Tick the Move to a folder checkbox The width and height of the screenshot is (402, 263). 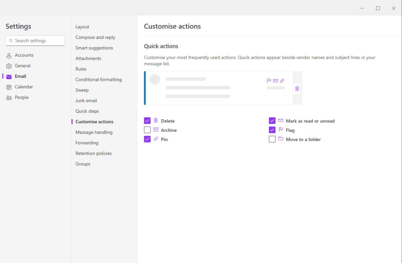pos(272,139)
